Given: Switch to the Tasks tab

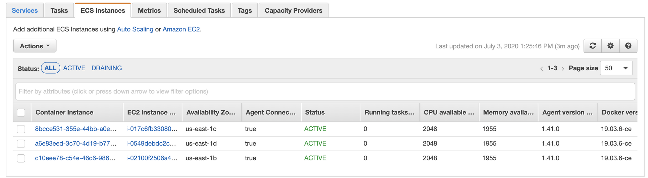Looking at the screenshot, I should pos(59,10).
